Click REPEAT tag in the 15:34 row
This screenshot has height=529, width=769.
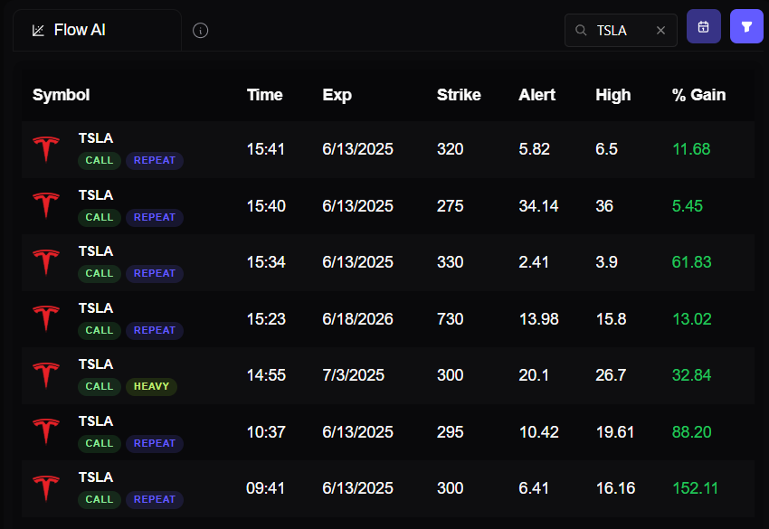[155, 273]
